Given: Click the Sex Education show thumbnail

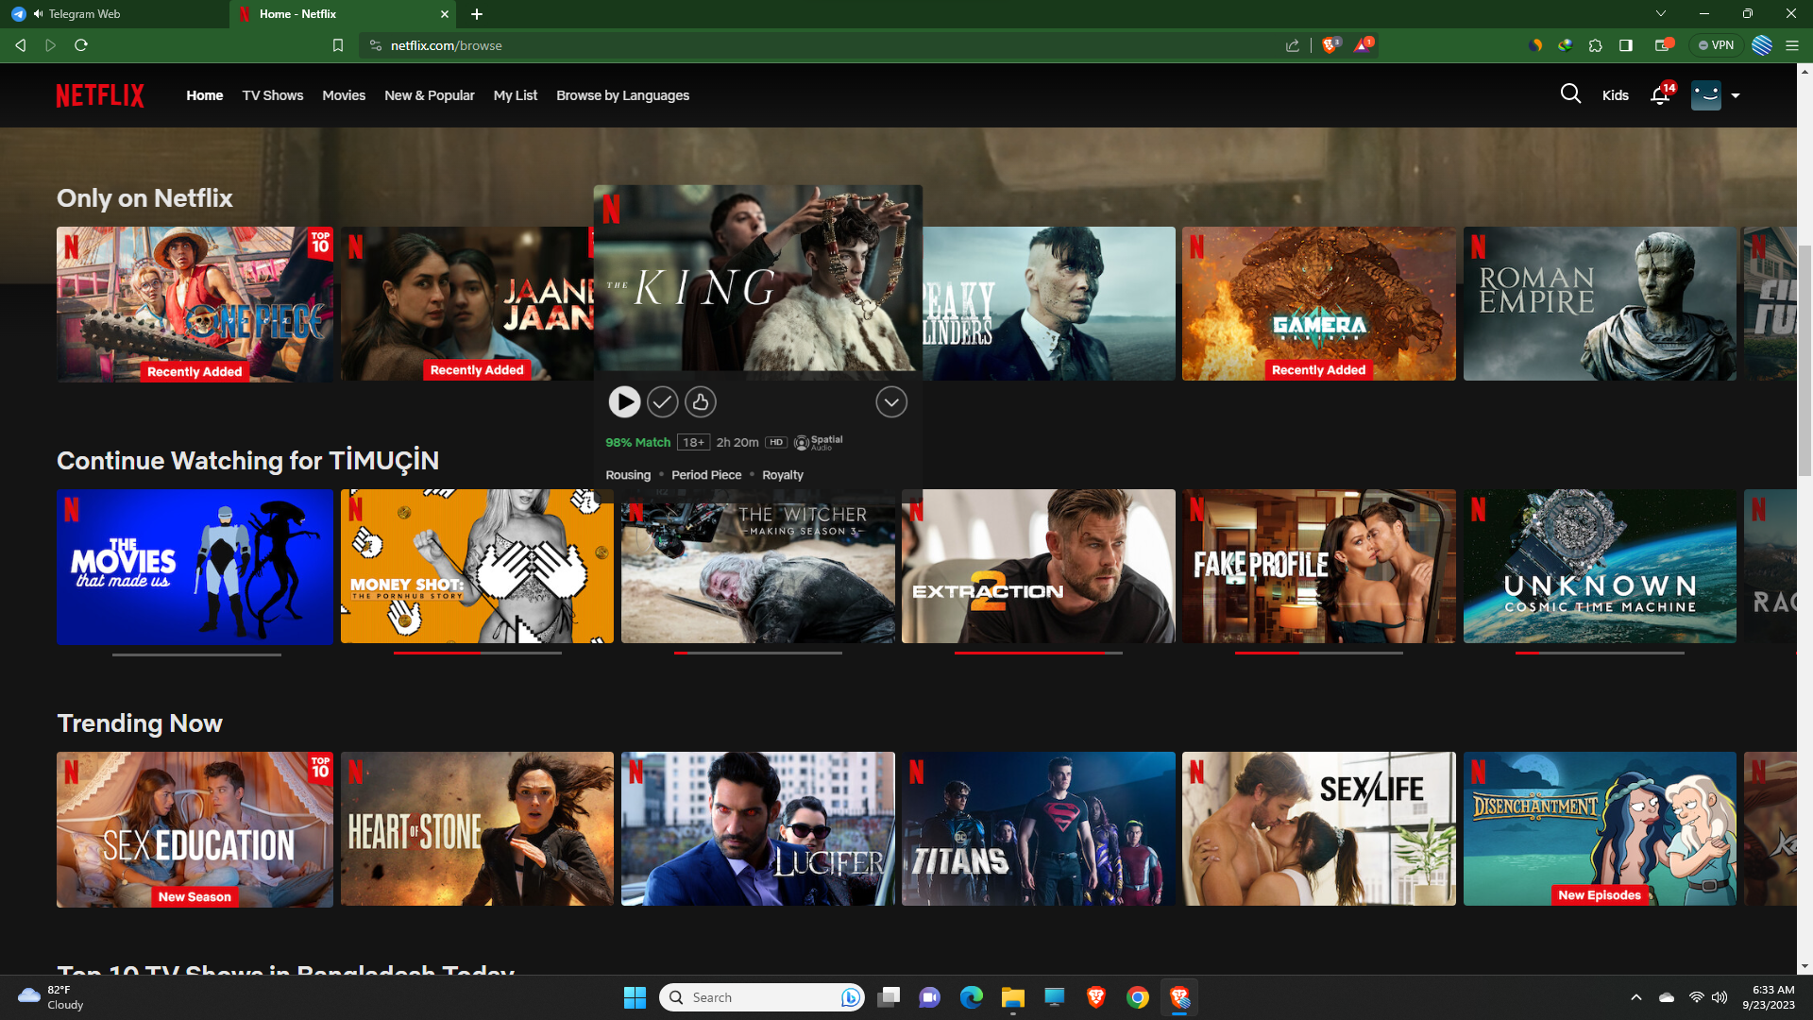Looking at the screenshot, I should click(195, 828).
